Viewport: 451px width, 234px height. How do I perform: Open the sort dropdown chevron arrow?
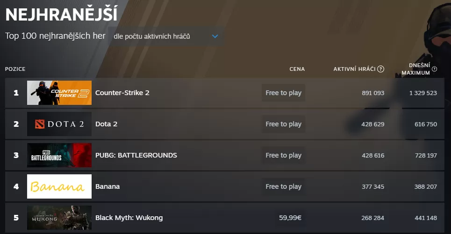[x=215, y=36]
